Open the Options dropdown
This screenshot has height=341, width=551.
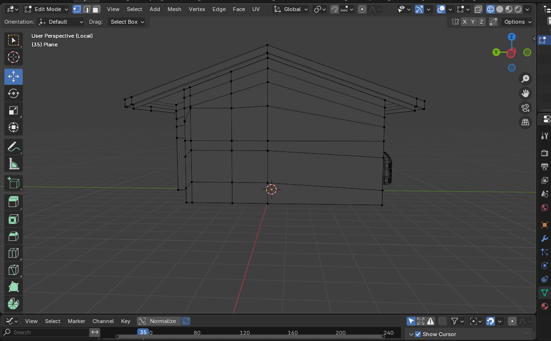[517, 22]
